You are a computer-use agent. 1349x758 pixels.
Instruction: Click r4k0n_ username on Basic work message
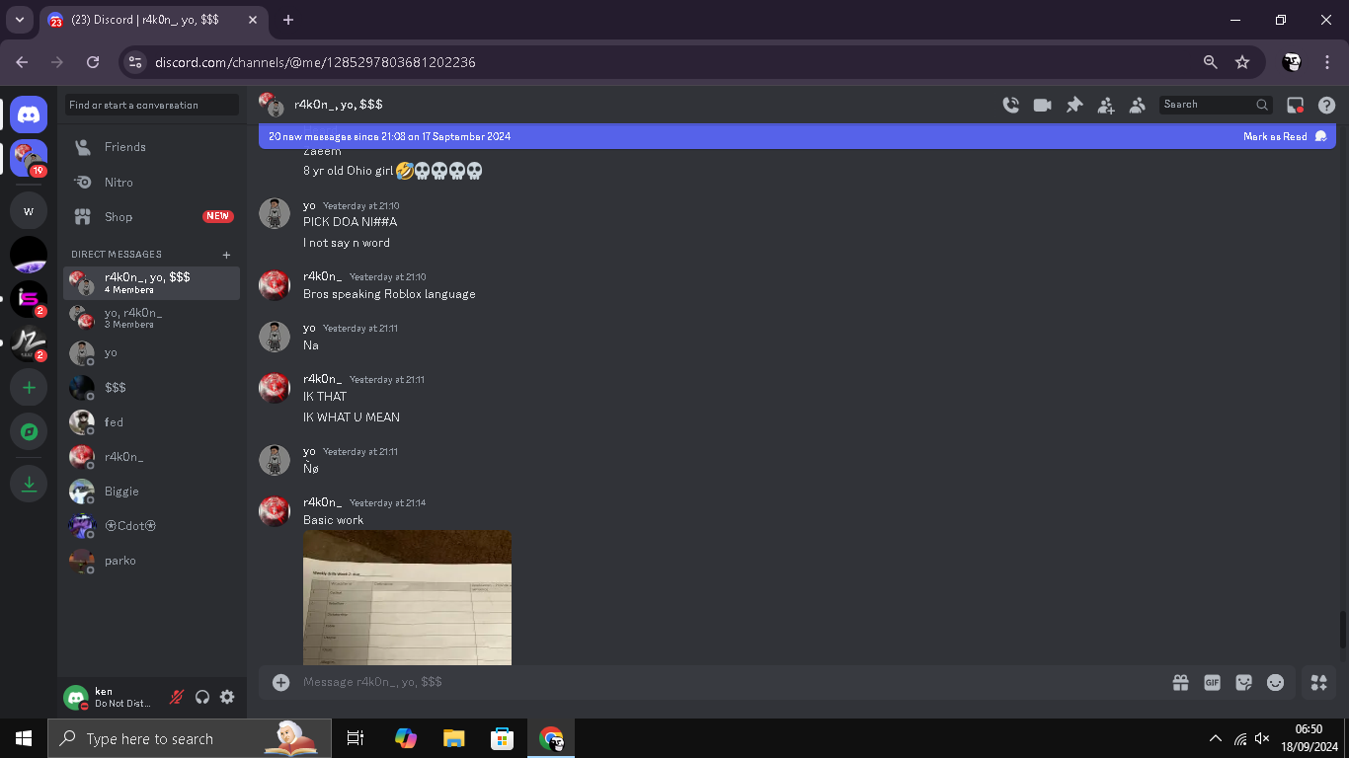(x=322, y=502)
